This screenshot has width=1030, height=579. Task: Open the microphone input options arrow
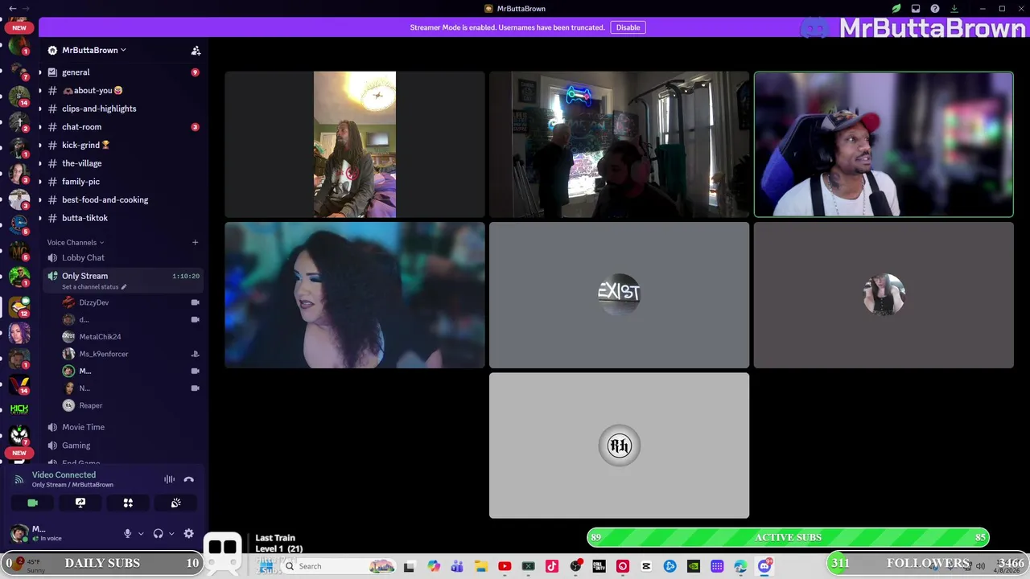141,533
